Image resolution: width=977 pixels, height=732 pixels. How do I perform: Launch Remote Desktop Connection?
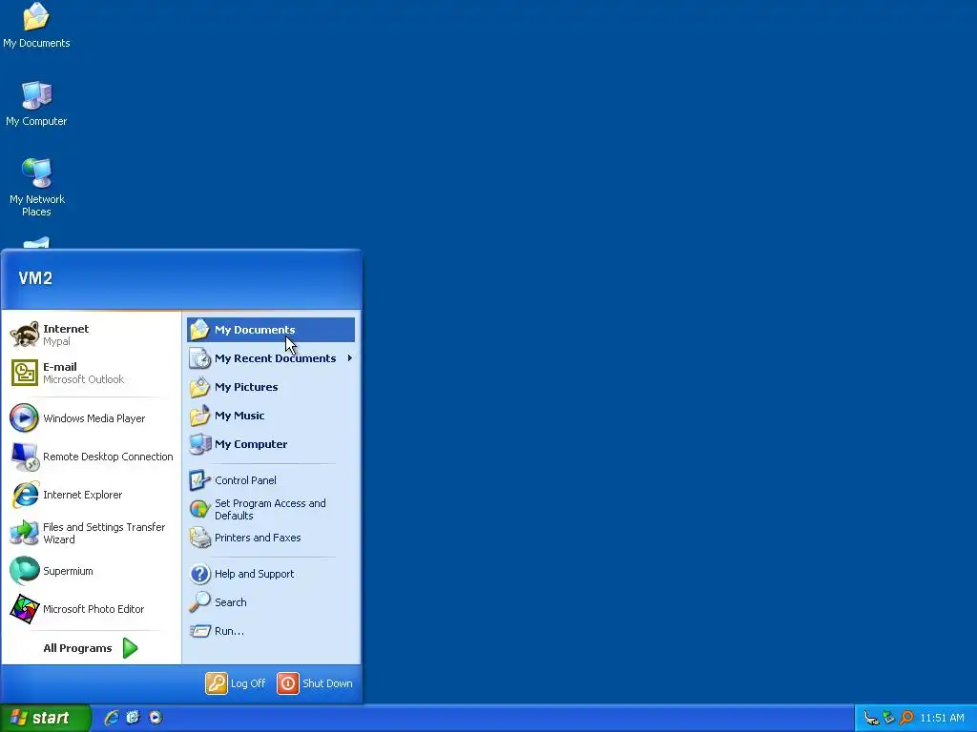point(91,457)
